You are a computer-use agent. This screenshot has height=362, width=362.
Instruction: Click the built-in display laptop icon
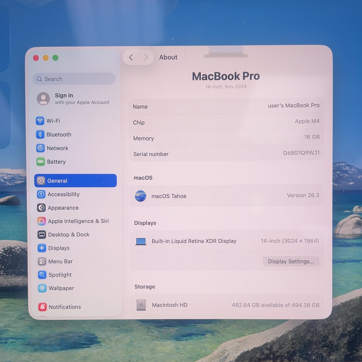click(141, 241)
